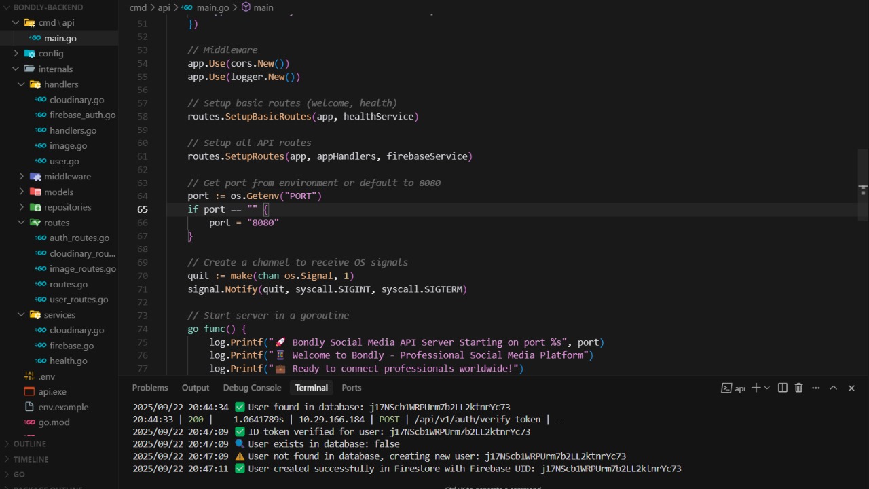Viewport: 869px width, 489px height.
Task: Expand the TIMELINE section
Action: tap(31, 460)
